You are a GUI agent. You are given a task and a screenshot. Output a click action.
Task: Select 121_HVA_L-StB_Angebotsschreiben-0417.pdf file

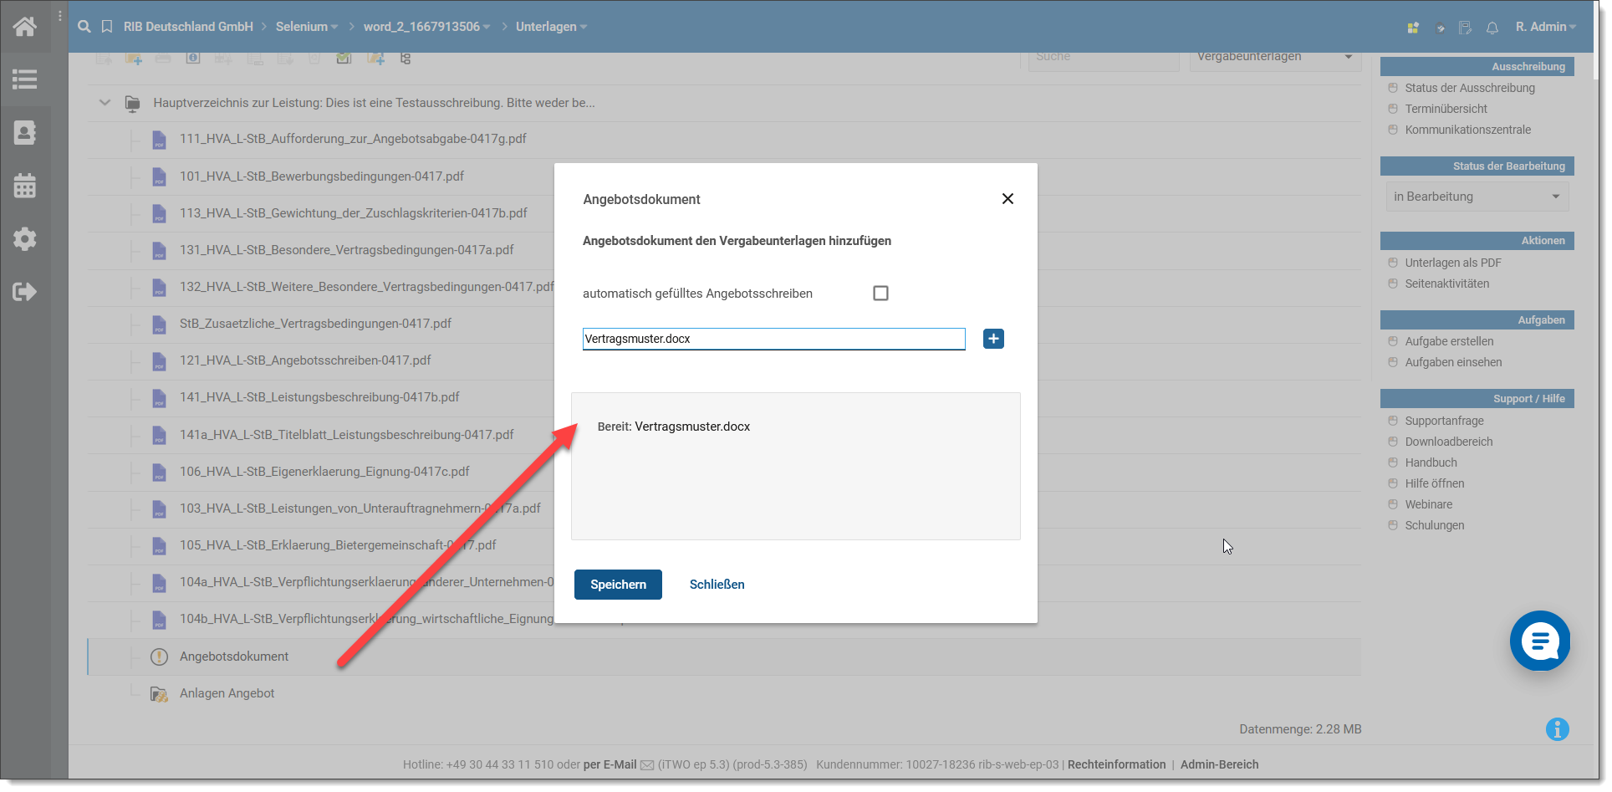(305, 360)
